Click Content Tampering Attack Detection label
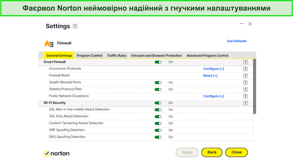This screenshot has height=162, width=293. click(76, 123)
